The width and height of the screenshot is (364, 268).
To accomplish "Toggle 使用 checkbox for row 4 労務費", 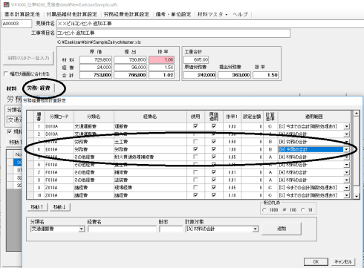I will tap(195, 149).
